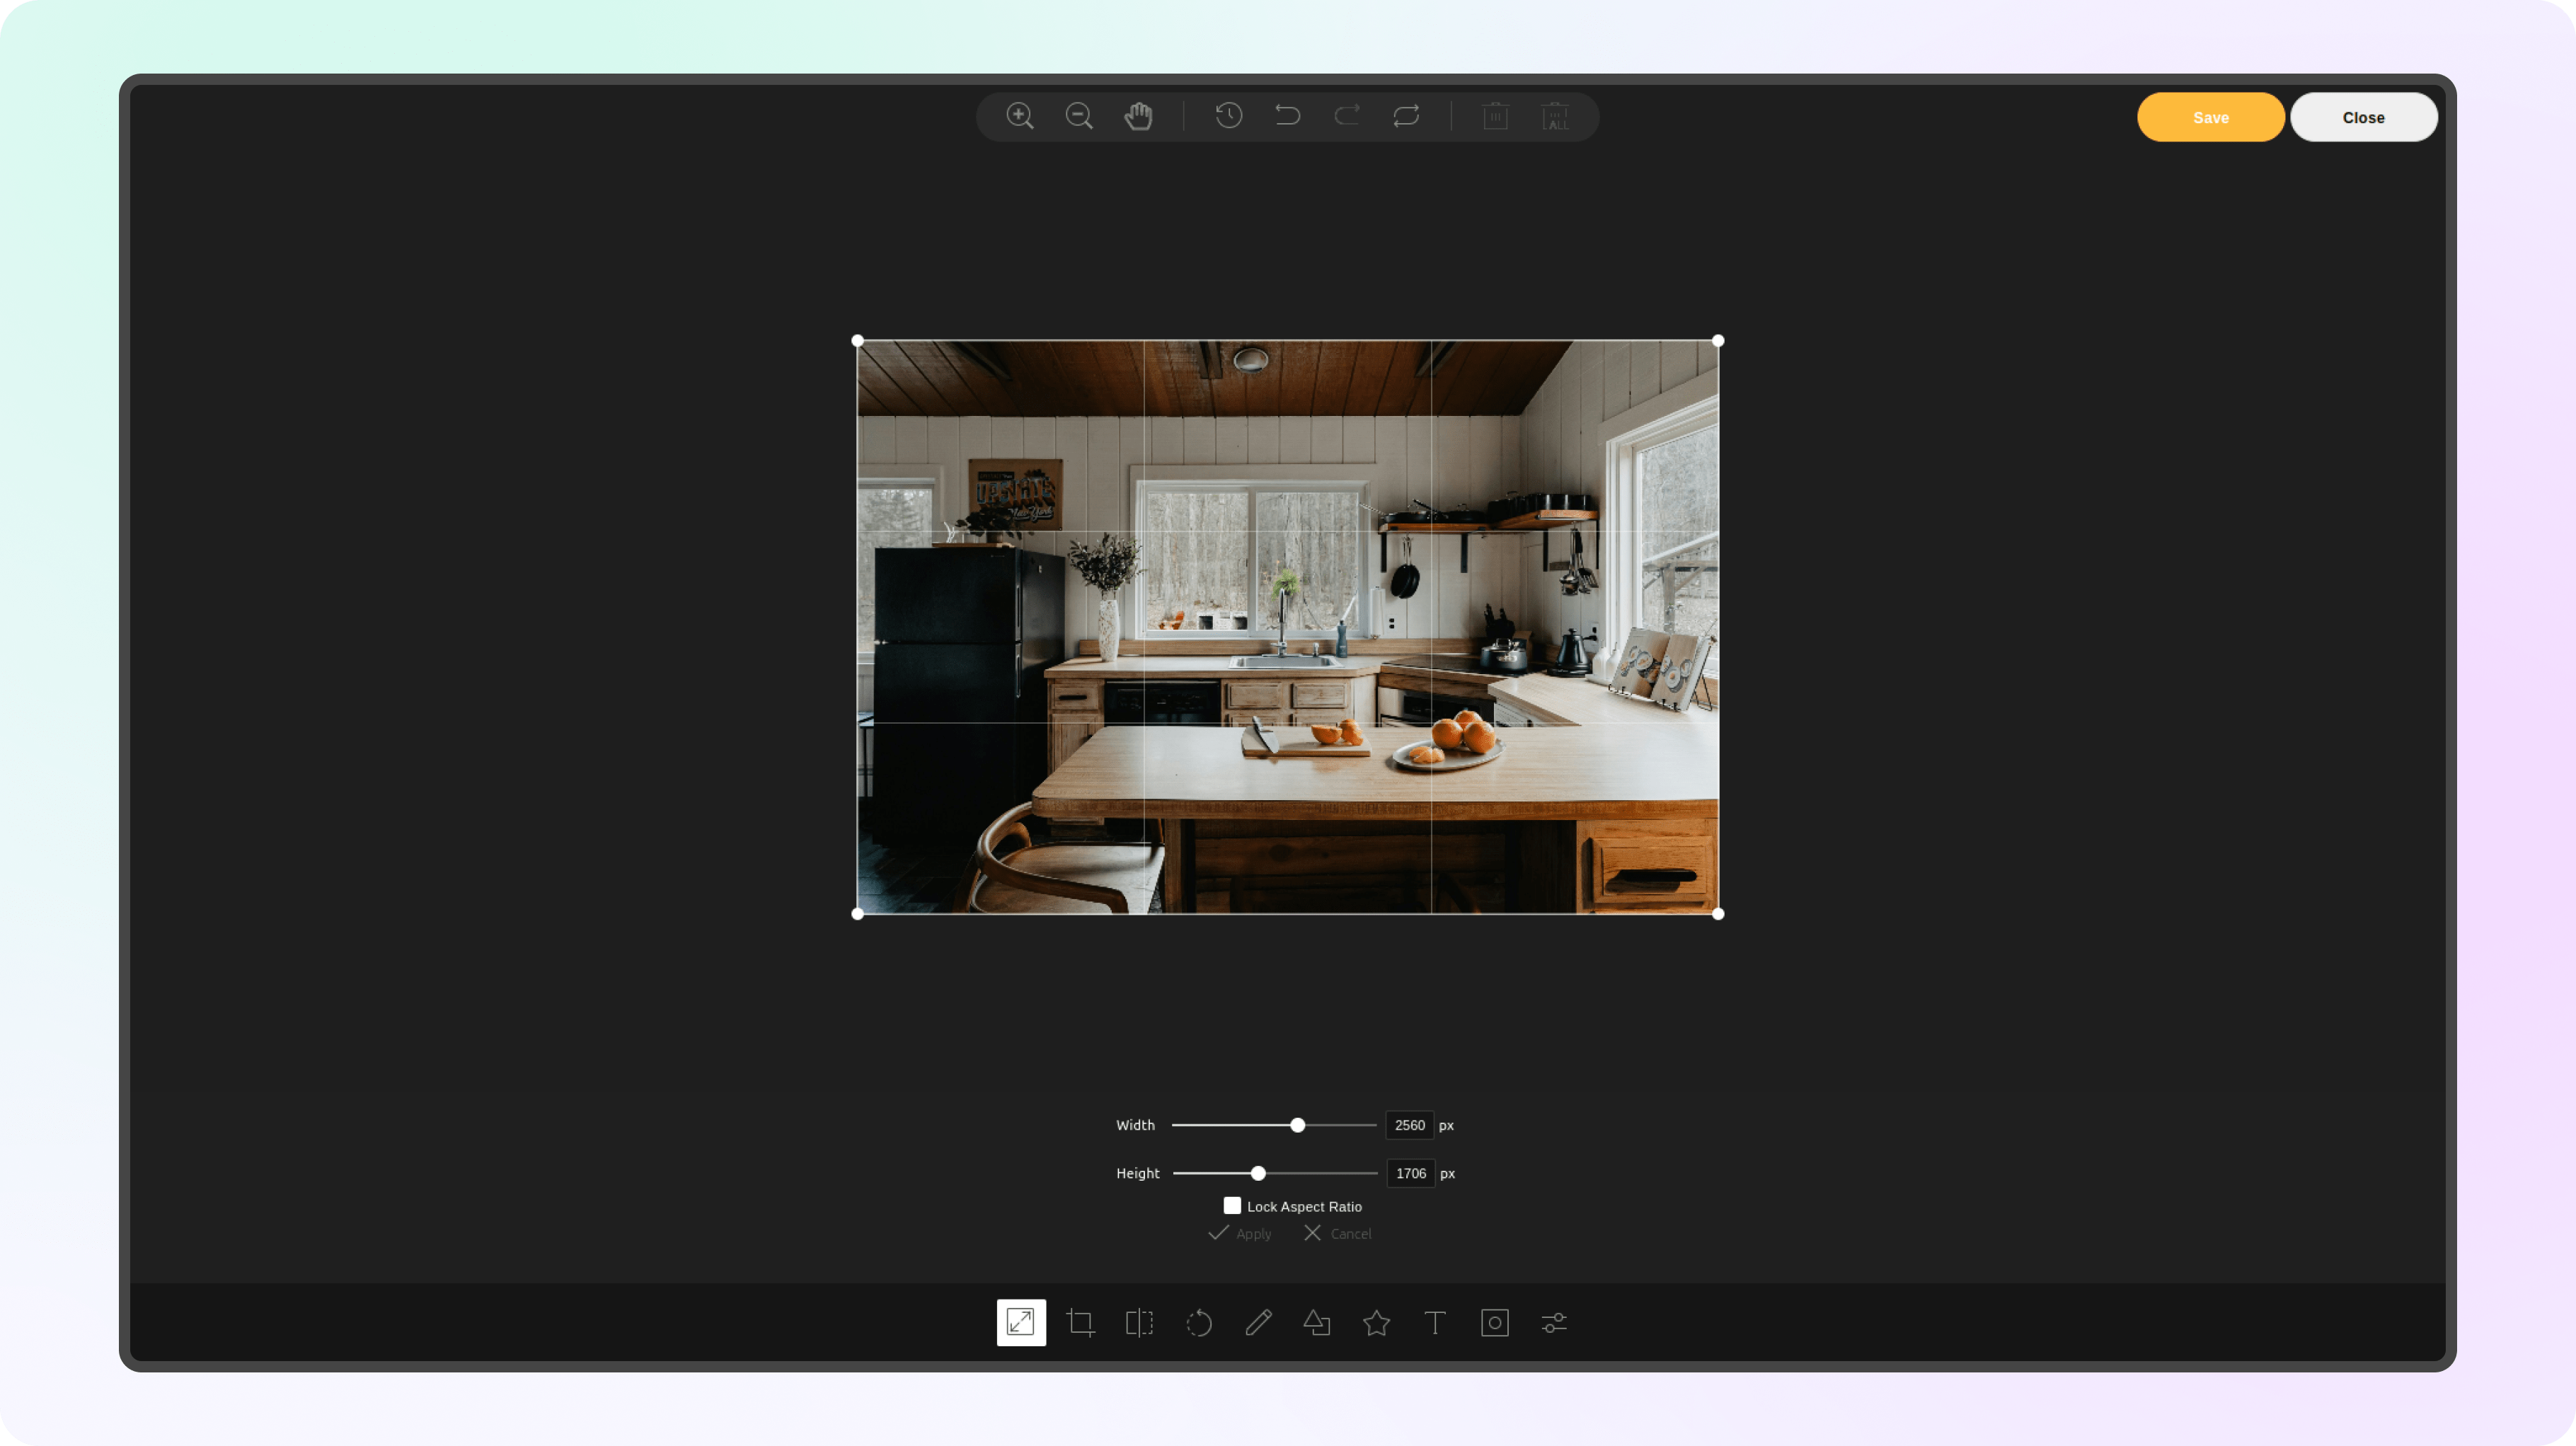Click the zoom in magnifier icon
Image resolution: width=2576 pixels, height=1446 pixels.
(1019, 116)
